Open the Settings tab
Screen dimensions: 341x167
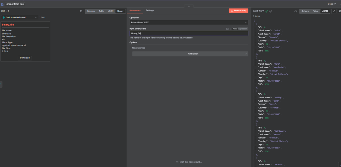click(x=150, y=10)
